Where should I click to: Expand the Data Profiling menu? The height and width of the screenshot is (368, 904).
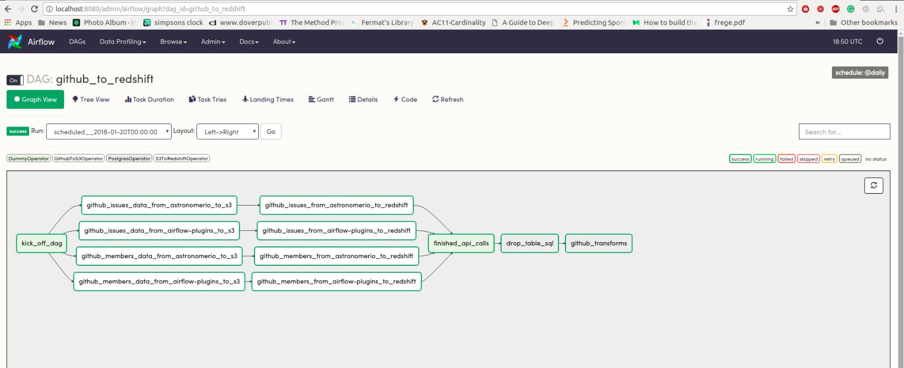[x=123, y=41]
